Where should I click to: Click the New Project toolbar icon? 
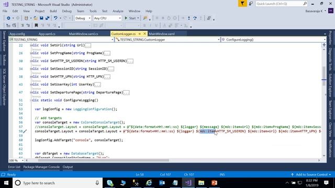[26, 18]
